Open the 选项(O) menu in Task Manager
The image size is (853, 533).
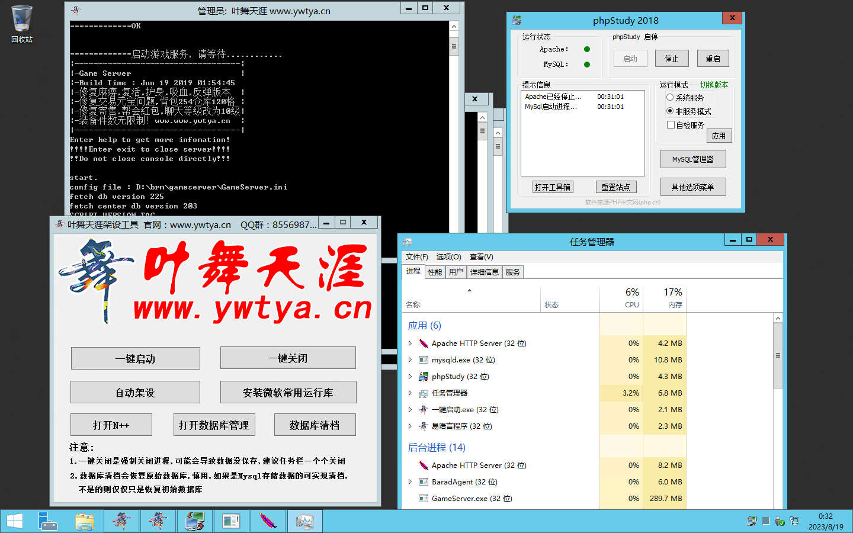[x=448, y=256]
